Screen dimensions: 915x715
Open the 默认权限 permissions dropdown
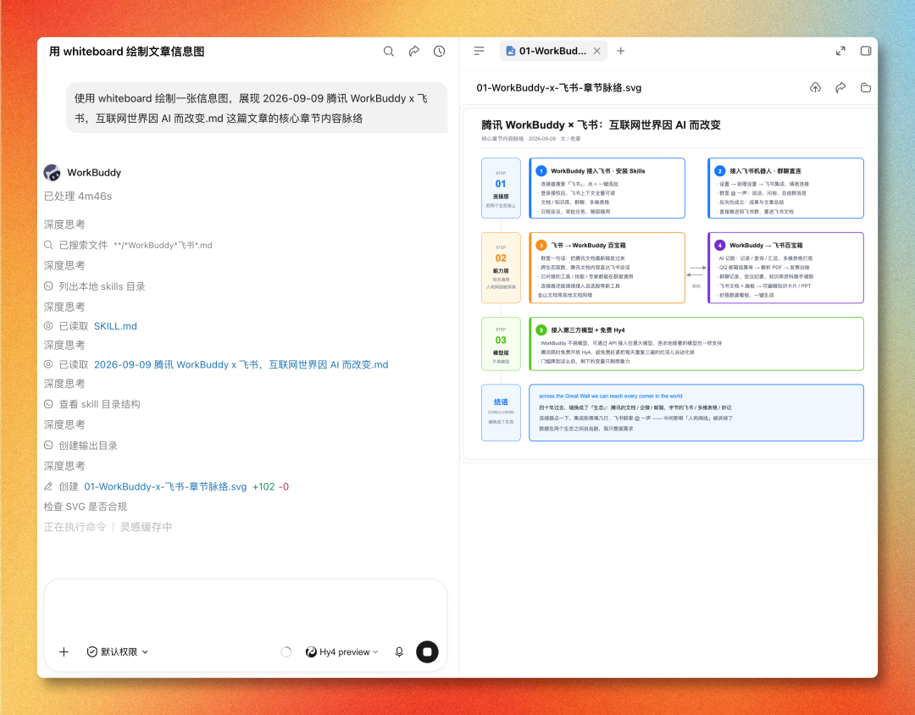[117, 652]
